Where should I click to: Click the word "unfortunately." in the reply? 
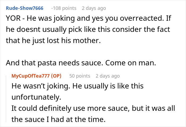36,97
